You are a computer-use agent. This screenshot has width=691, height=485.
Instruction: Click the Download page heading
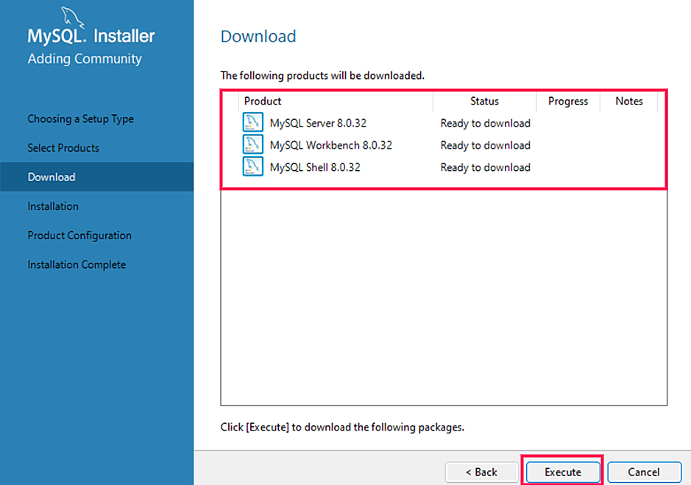click(x=258, y=36)
